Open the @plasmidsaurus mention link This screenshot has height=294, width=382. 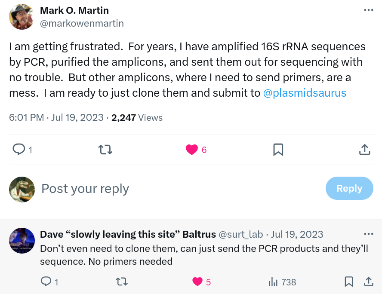click(305, 92)
